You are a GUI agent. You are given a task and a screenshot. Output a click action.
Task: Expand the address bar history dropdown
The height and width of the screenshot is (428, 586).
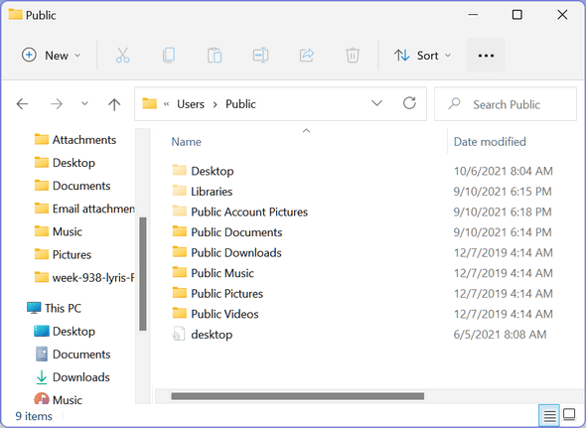tap(376, 103)
